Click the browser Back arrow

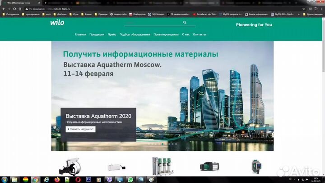4,9
